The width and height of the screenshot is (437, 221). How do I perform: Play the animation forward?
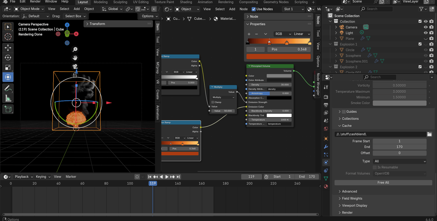tap(167, 177)
